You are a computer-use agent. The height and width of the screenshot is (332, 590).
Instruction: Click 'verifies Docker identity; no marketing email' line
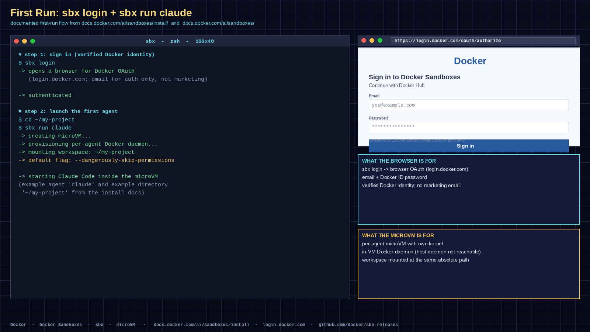411,185
